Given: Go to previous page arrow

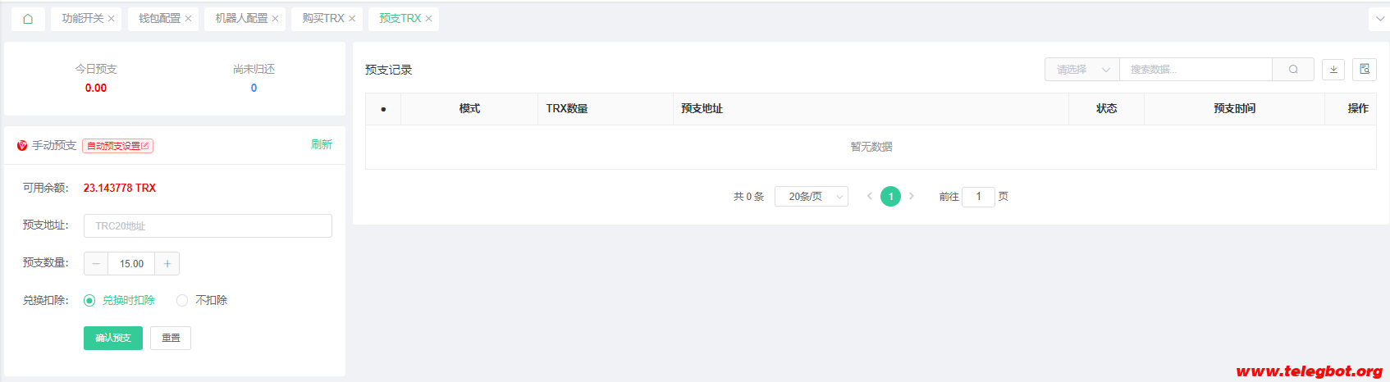Looking at the screenshot, I should [x=869, y=196].
